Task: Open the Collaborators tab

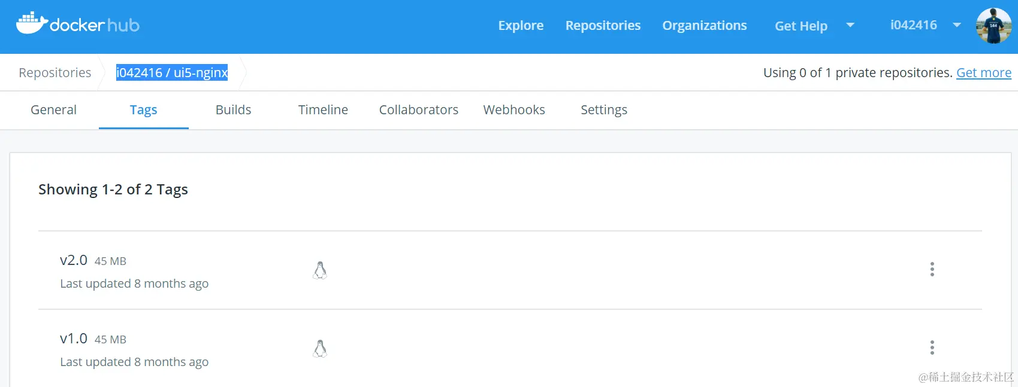Action: pos(418,110)
